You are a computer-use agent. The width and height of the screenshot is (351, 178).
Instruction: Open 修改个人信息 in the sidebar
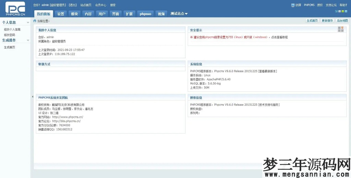pos(12,29)
